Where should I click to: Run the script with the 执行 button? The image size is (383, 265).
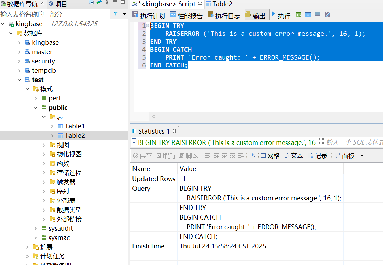point(281,15)
